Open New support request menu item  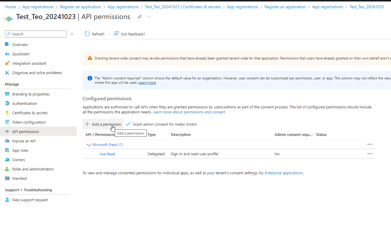(30, 200)
